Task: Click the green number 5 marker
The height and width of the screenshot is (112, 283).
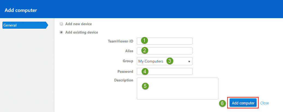Action: coord(145,86)
